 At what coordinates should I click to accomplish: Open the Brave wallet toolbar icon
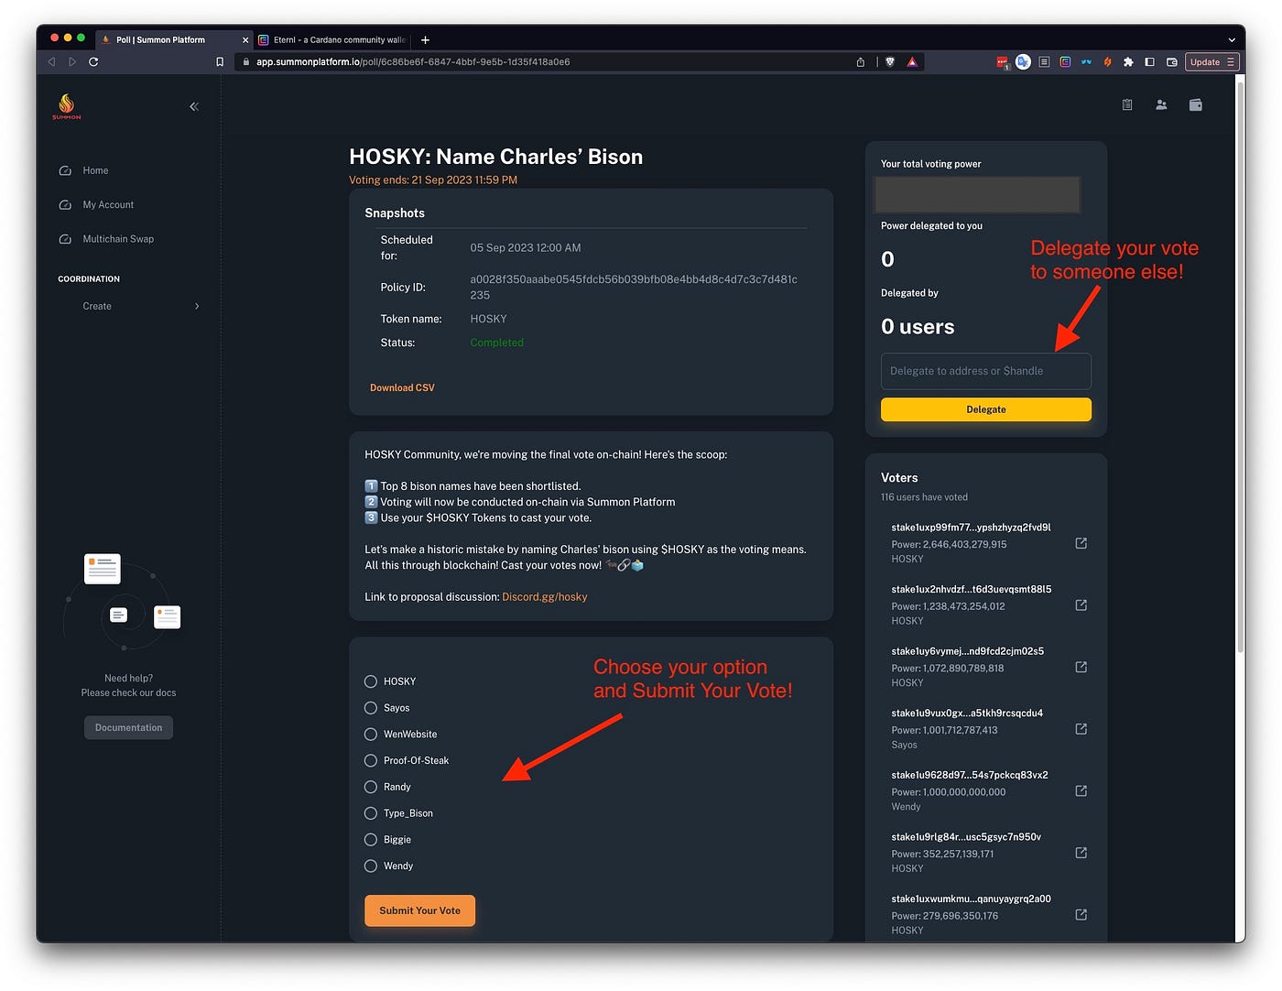tap(1172, 62)
